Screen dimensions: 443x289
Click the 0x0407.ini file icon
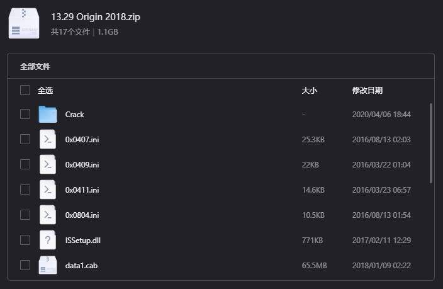pyautogui.click(x=48, y=139)
